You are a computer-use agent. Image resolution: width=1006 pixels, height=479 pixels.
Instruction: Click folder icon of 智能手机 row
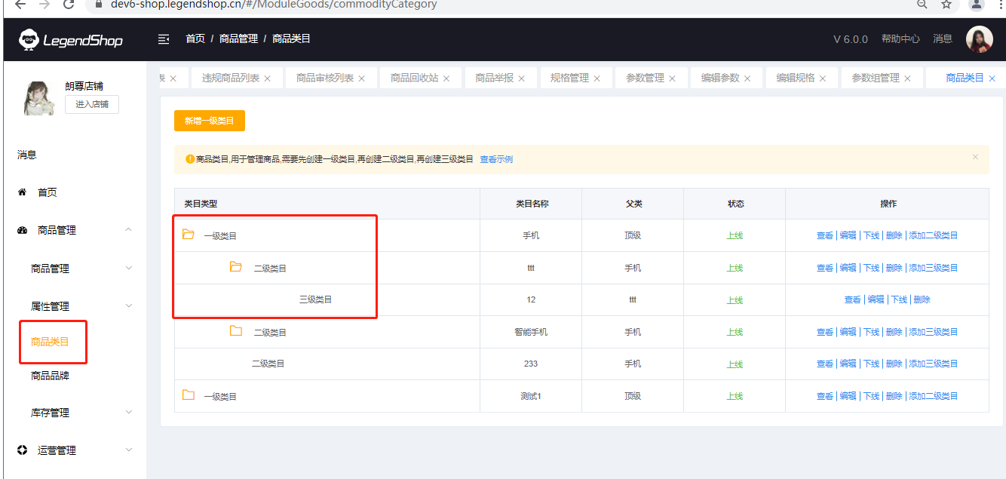(236, 331)
